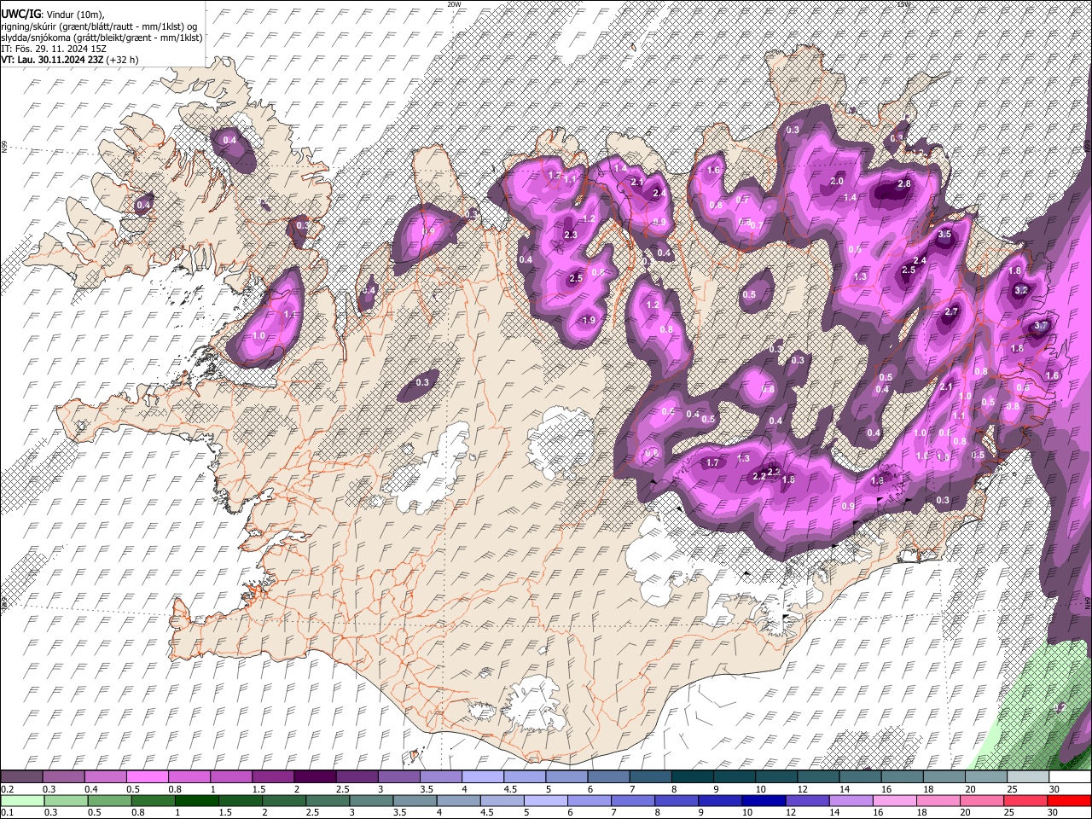Click the '(+32 h)' forecast offset text
1092x819 pixels.
[123, 60]
